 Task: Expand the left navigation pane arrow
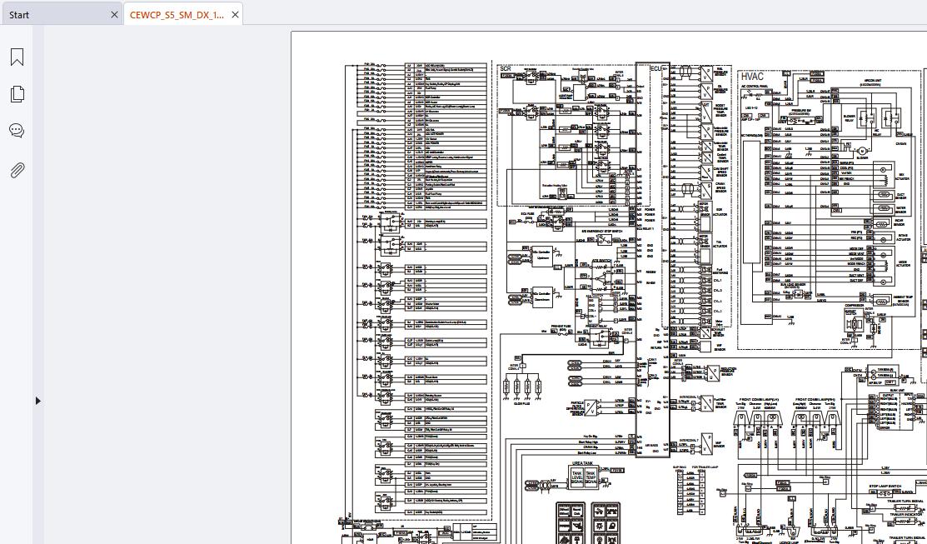(37, 401)
